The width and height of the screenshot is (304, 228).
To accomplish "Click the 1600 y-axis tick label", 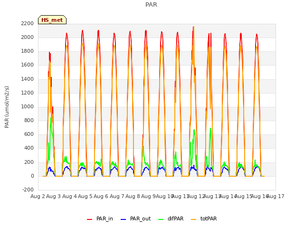I will (x=28, y=65).
